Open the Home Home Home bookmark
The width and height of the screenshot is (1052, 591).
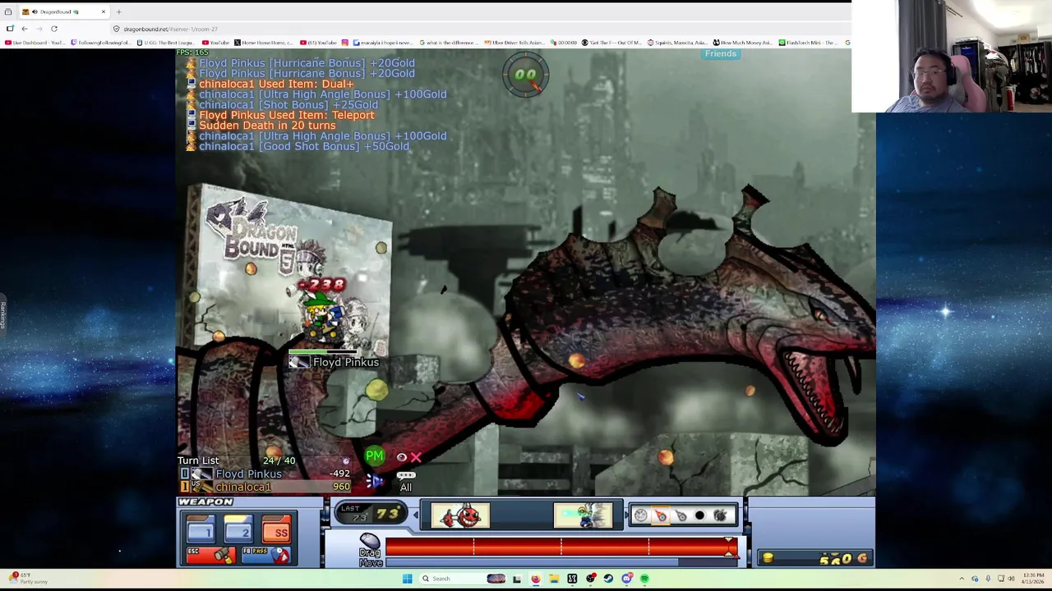point(263,43)
